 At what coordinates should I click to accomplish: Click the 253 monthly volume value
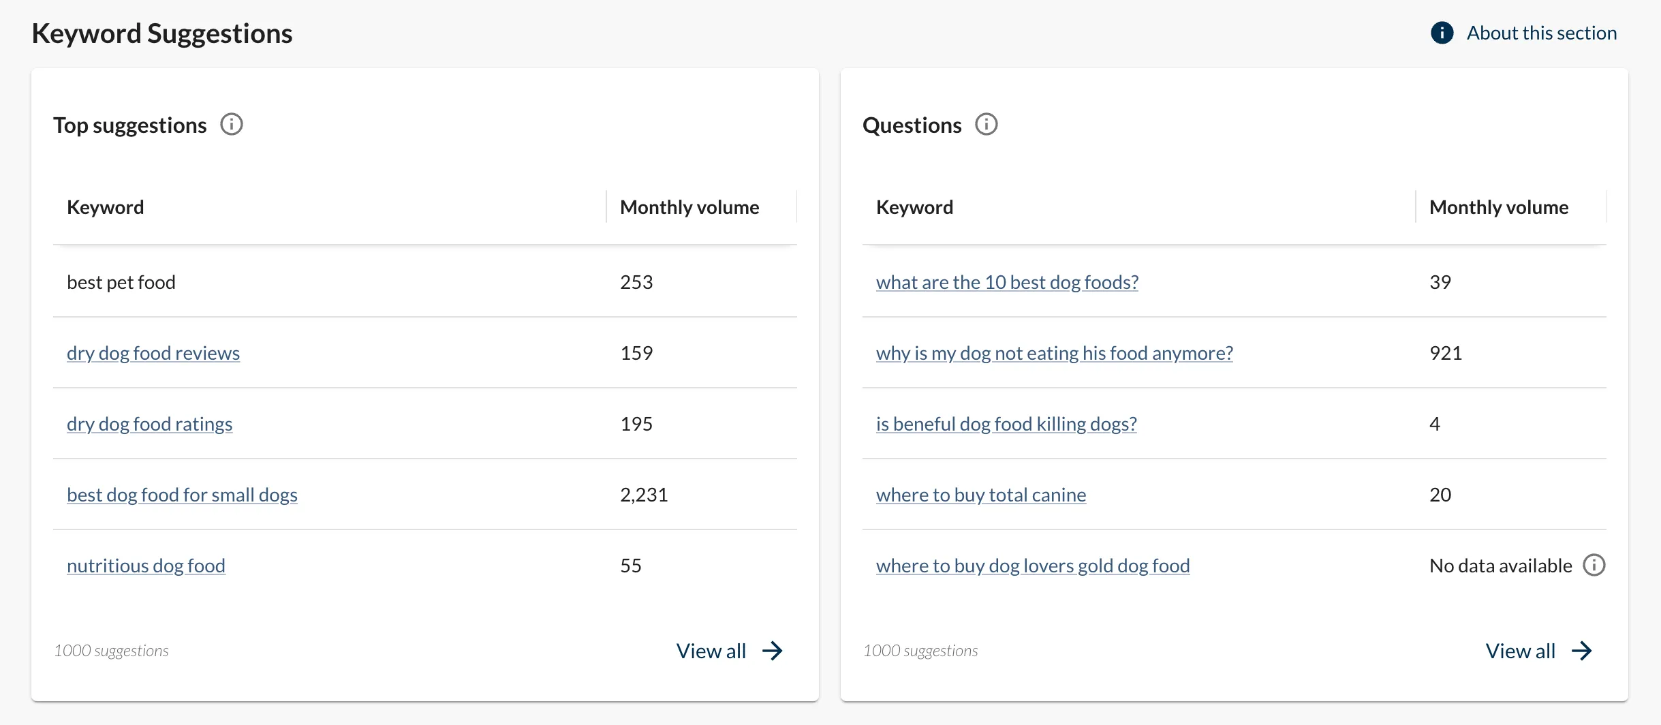(x=636, y=282)
